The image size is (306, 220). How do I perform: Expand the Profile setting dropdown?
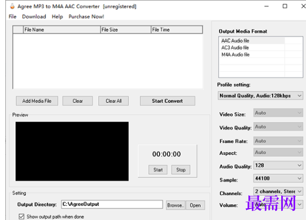[260, 95]
